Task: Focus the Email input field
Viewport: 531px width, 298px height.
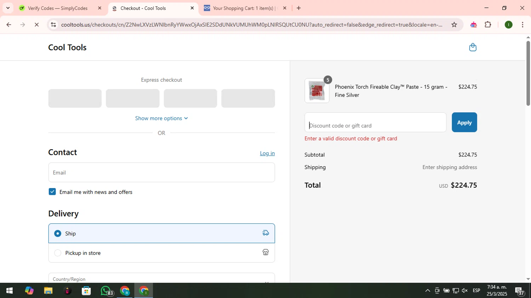Action: click(x=161, y=173)
